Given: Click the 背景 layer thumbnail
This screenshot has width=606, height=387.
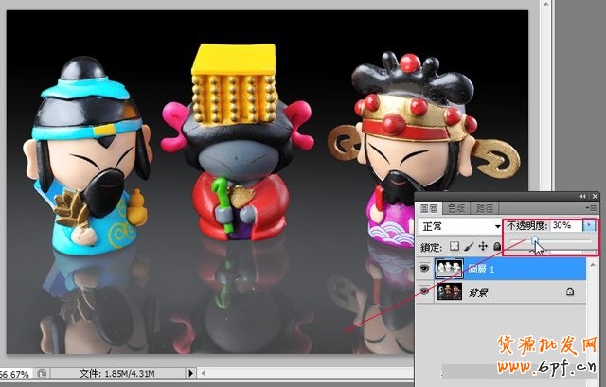Looking at the screenshot, I should coord(448,291).
